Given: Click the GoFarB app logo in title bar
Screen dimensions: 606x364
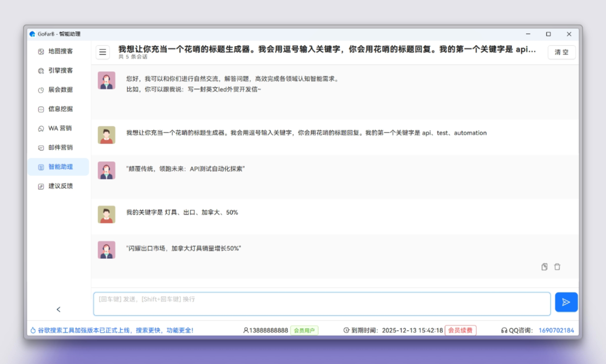Looking at the screenshot, I should click(32, 34).
